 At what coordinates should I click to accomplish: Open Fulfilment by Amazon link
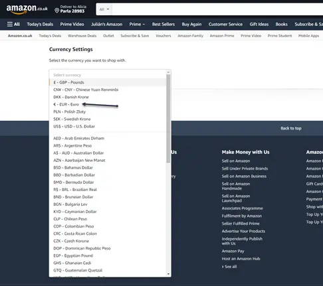point(242,216)
